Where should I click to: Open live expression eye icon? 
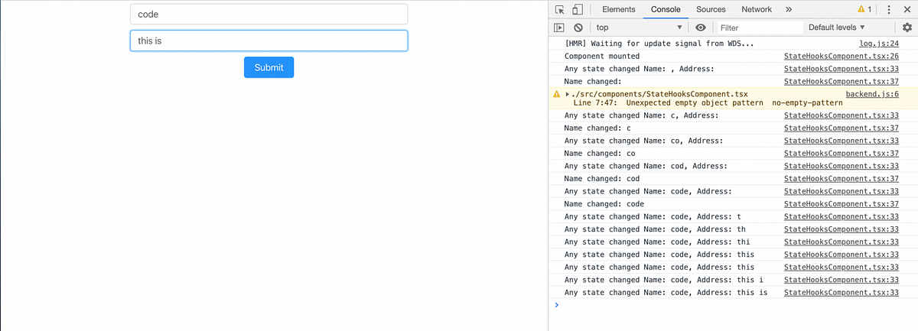click(701, 28)
